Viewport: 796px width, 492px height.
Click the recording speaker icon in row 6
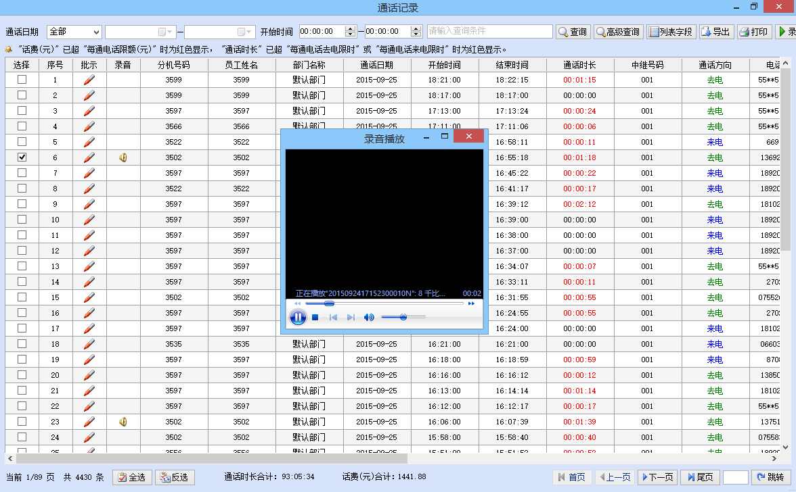click(x=123, y=157)
